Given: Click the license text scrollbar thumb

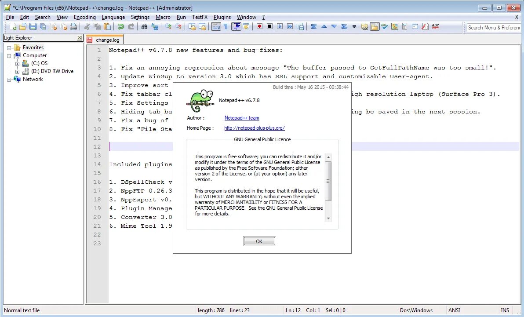Looking at the screenshot, I should pyautogui.click(x=328, y=181).
